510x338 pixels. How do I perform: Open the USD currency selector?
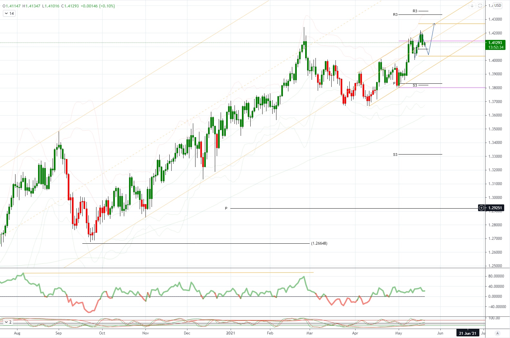coord(498,5)
